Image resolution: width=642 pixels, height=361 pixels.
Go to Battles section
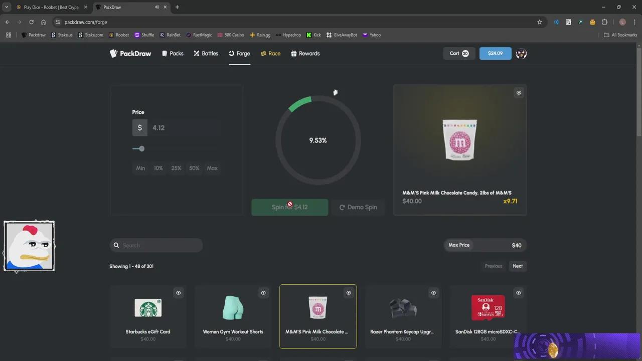(206, 54)
